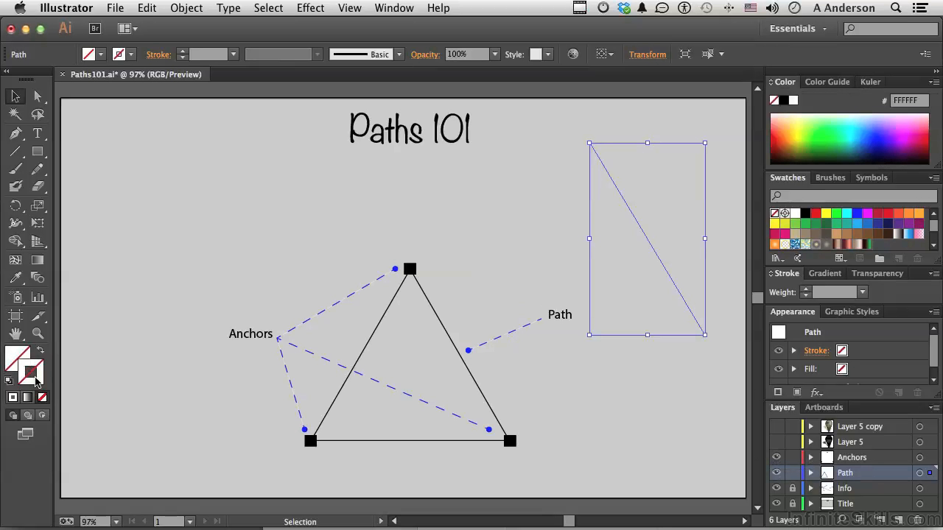
Task: Click the change screen mode icon
Action: (x=25, y=434)
